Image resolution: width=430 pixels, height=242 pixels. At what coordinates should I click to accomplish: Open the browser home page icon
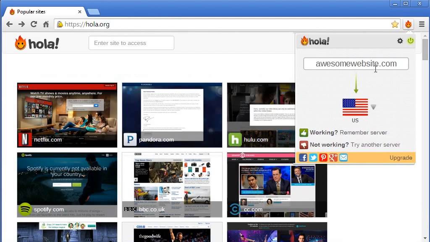click(x=46, y=24)
